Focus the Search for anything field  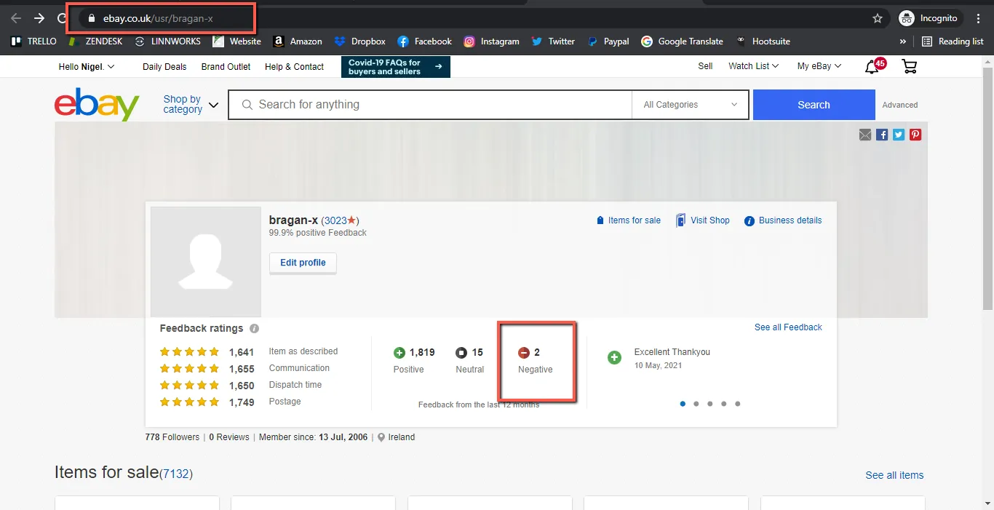(x=430, y=105)
